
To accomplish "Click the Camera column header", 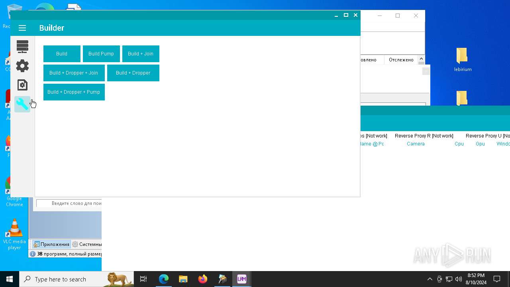I will 416,144.
